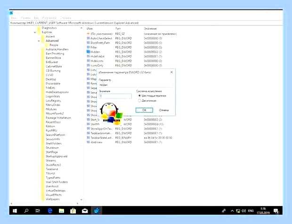Select the Desktop key in the tree

pos(51,79)
